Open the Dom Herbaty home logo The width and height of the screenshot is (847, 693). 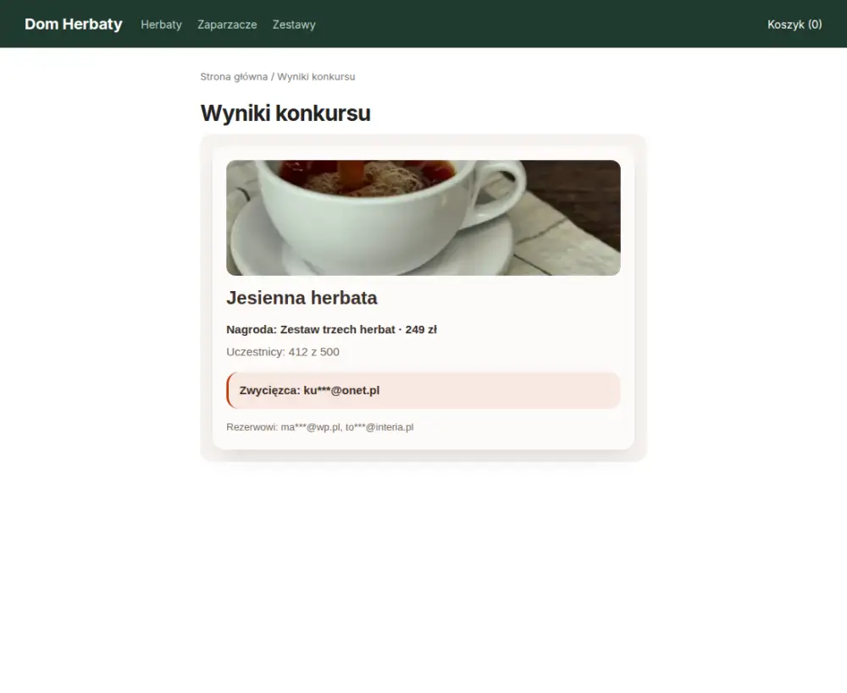(x=74, y=25)
